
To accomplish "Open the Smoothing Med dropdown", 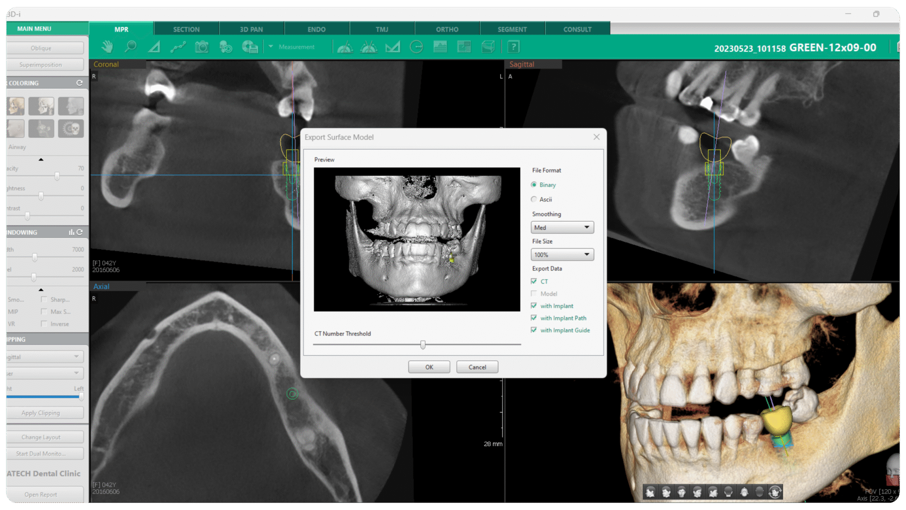I will (562, 228).
